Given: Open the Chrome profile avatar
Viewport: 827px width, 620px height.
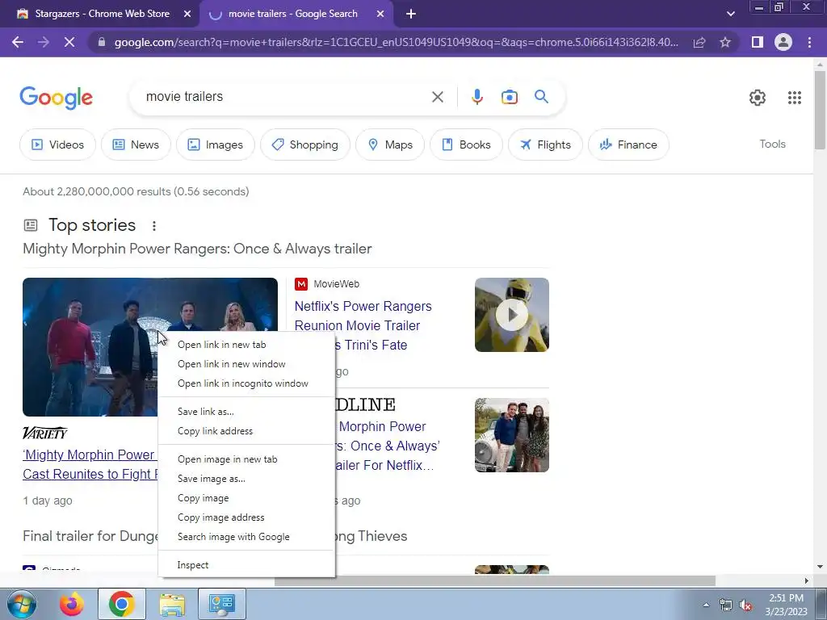Looking at the screenshot, I should (x=783, y=42).
